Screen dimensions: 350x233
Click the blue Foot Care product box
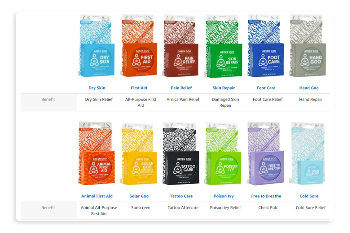266,46
